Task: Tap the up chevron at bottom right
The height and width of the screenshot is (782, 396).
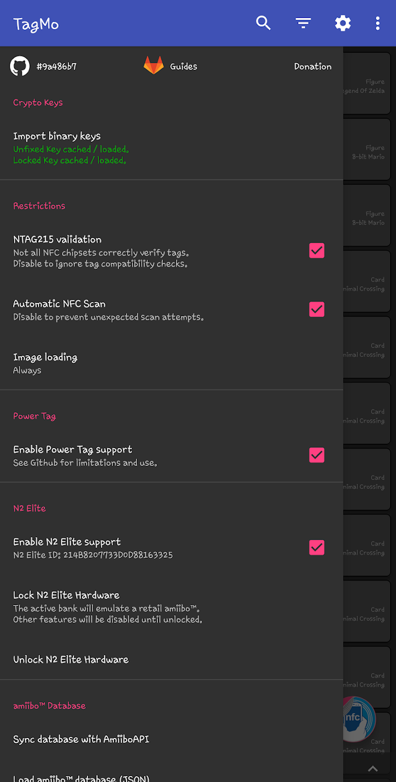Action: pos(373,768)
